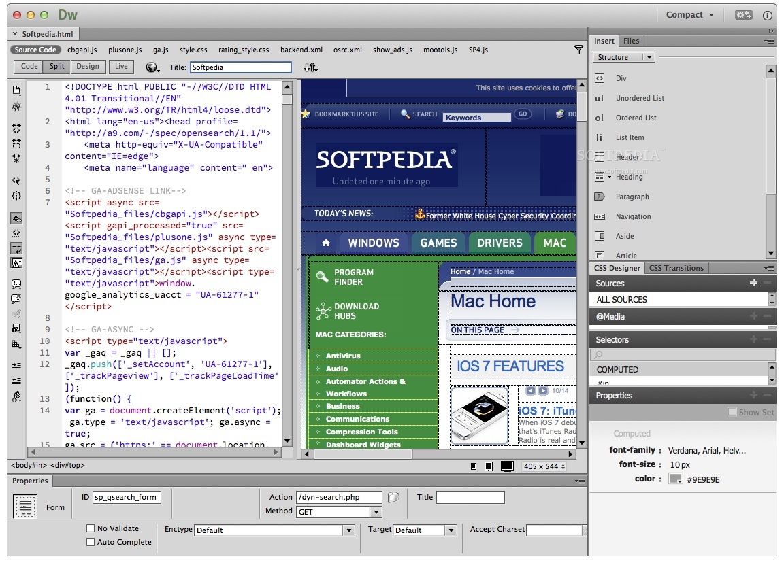The width and height of the screenshot is (784, 563).
Task: Click the Expand All icon
Action: tap(16, 158)
